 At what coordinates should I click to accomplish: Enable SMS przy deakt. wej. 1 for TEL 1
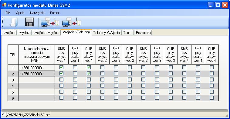(75, 67)
